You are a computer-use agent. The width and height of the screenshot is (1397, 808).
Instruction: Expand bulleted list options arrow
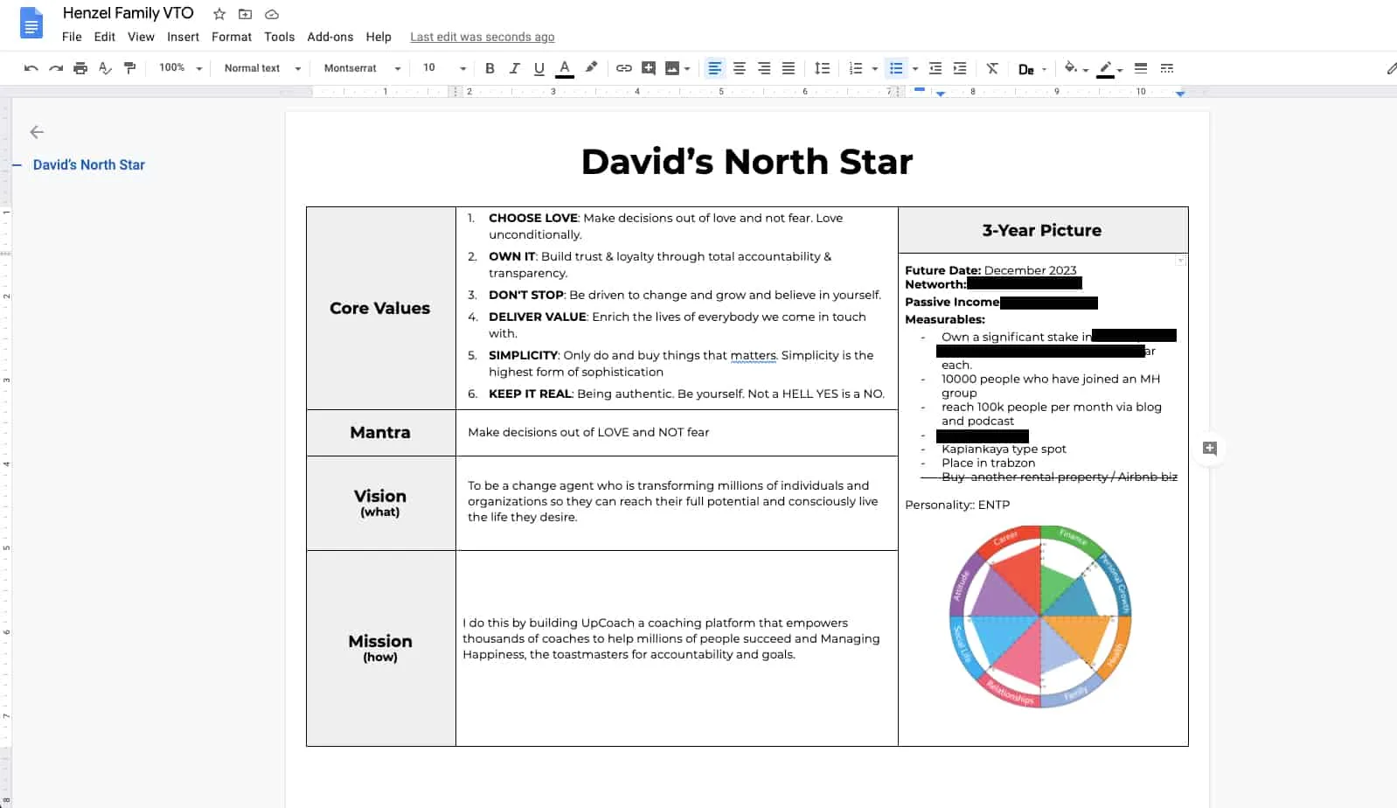(915, 68)
